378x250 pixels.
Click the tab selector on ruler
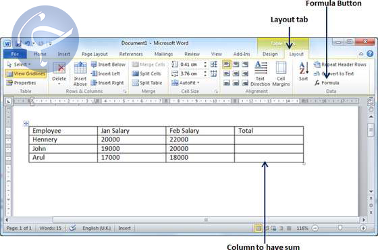(8, 101)
